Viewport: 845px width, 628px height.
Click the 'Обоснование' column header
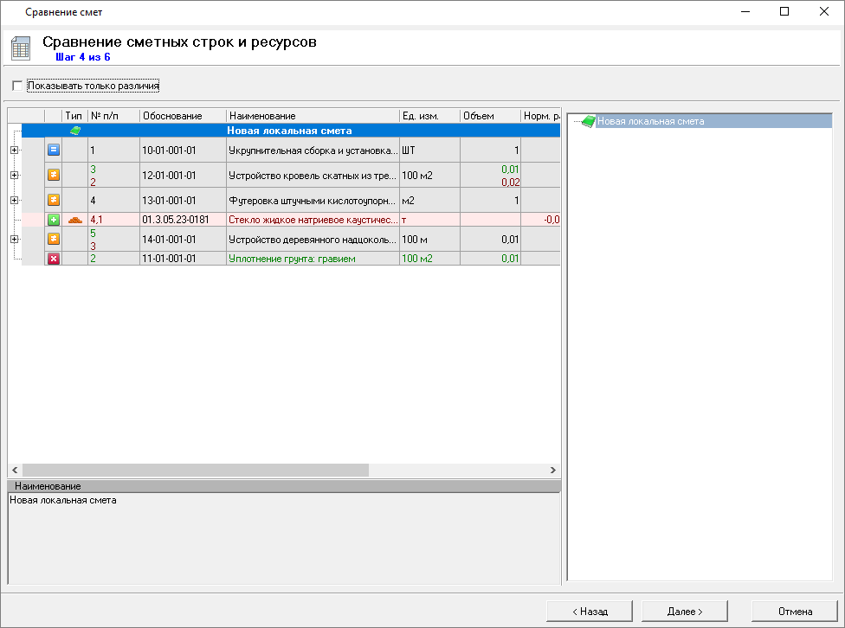[x=182, y=115]
